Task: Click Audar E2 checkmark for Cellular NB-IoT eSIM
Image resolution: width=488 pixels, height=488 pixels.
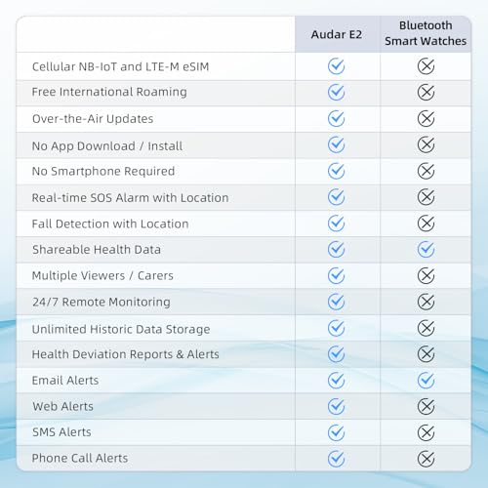Action: tap(336, 66)
